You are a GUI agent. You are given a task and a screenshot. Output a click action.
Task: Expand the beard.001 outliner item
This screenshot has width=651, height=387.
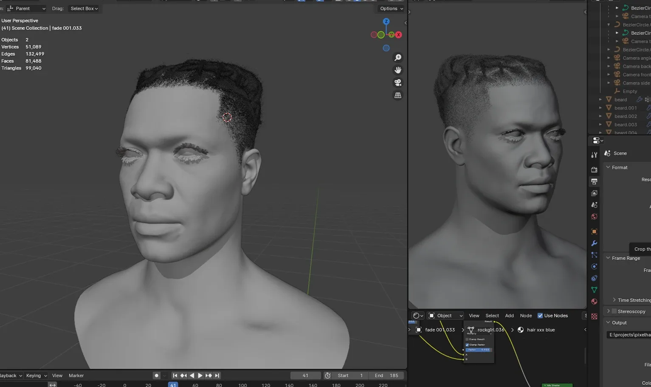tap(600, 108)
